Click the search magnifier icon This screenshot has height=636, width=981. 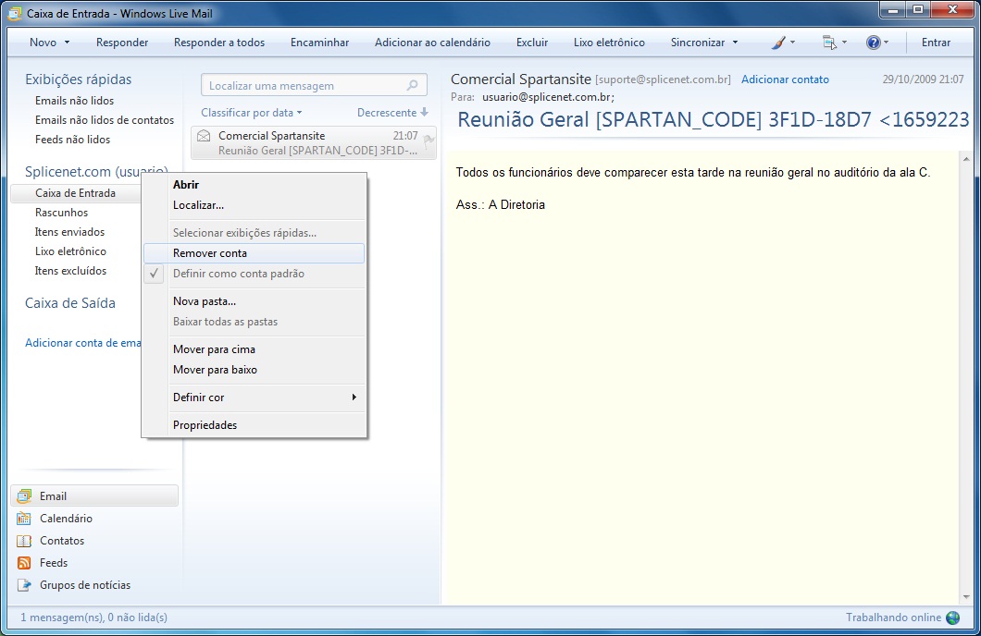412,86
